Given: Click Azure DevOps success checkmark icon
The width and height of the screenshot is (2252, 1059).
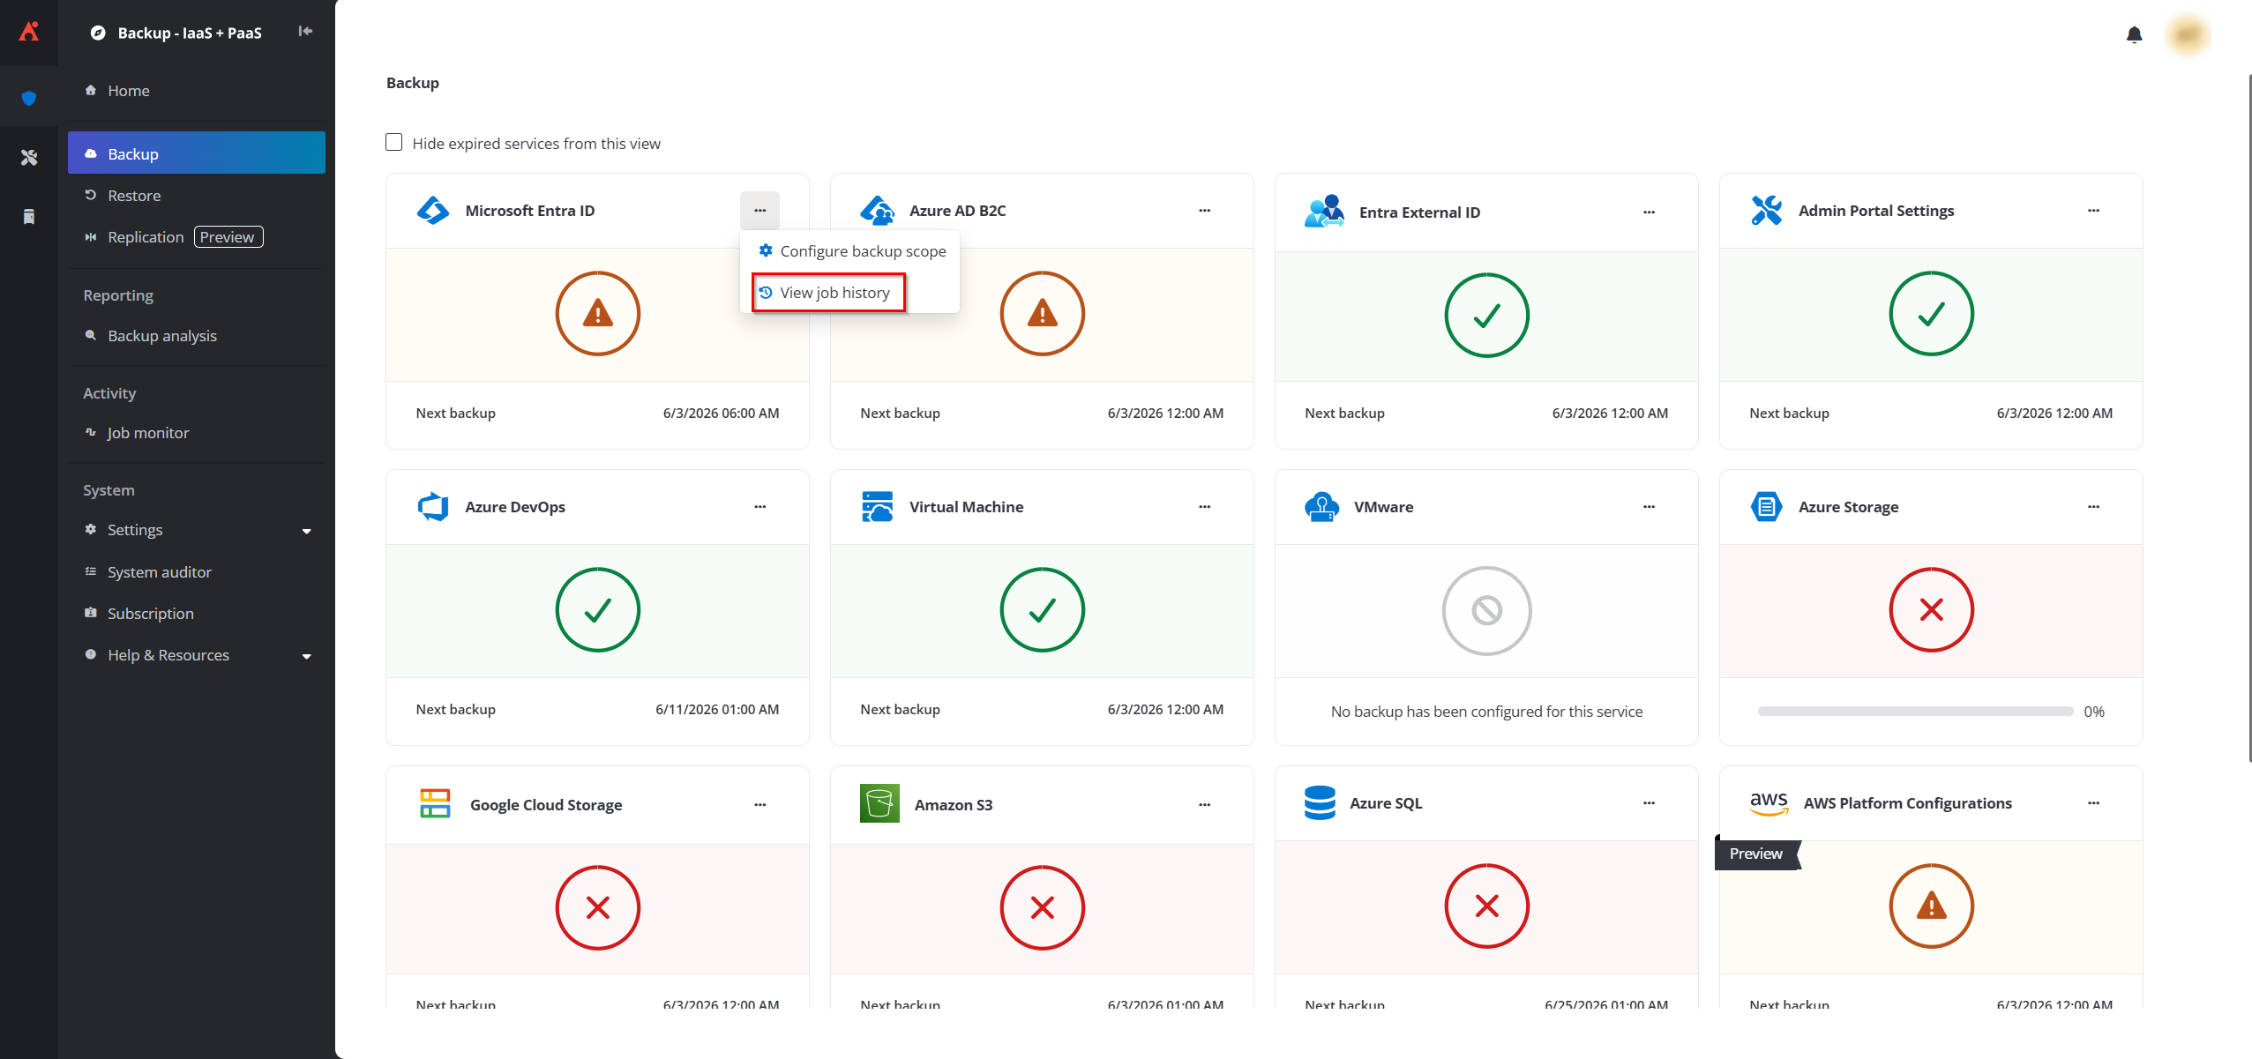Looking at the screenshot, I should pyautogui.click(x=598, y=610).
